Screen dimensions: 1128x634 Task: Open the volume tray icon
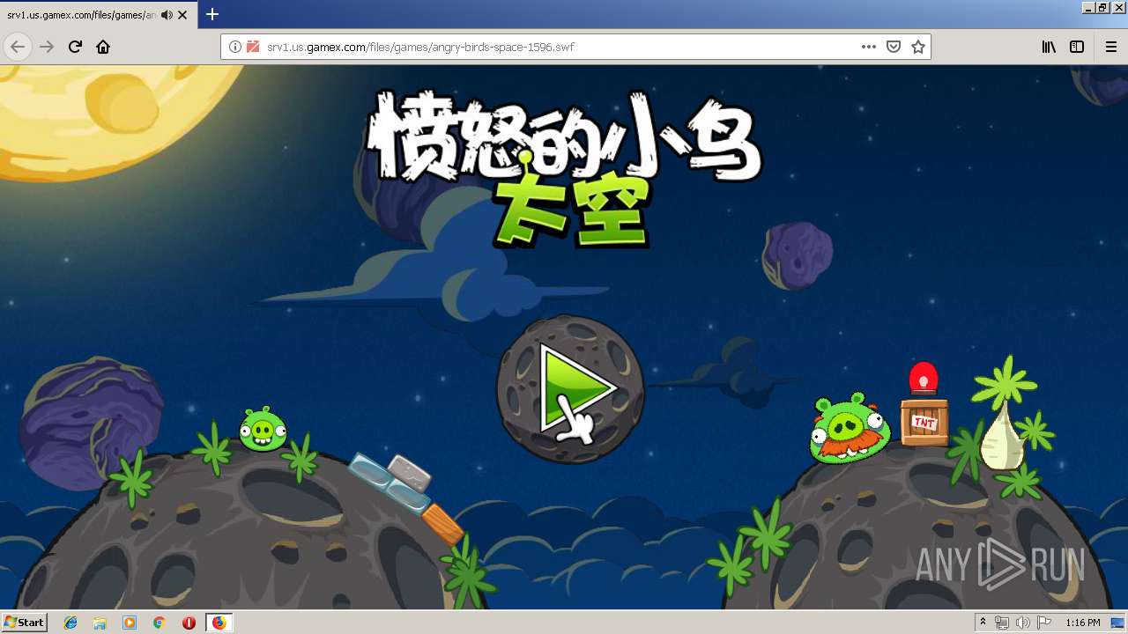click(x=1023, y=623)
